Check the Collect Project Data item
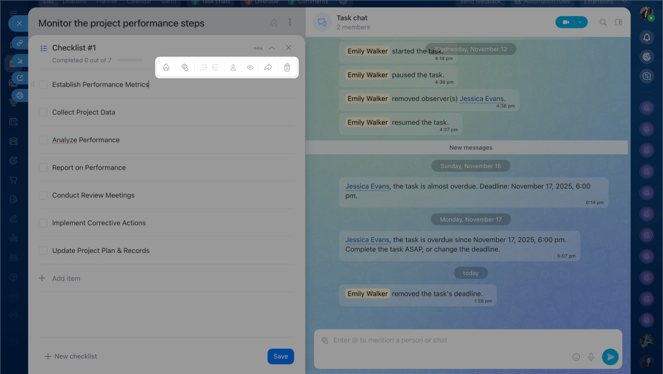This screenshot has width=663, height=374. (x=43, y=112)
